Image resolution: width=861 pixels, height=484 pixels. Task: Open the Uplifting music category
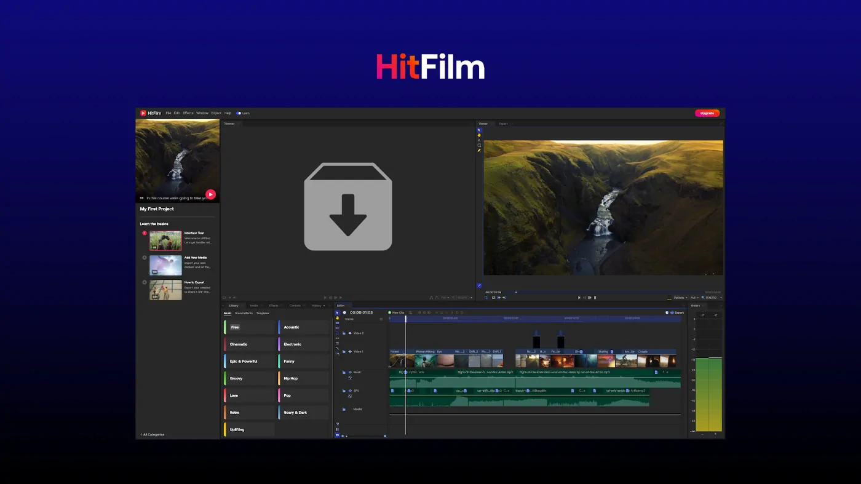(249, 429)
